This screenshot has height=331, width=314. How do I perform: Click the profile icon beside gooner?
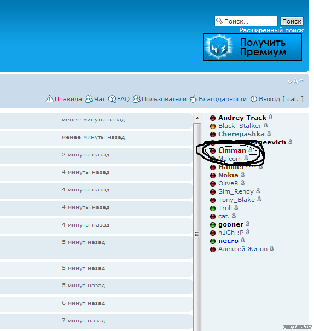pyautogui.click(x=248, y=224)
